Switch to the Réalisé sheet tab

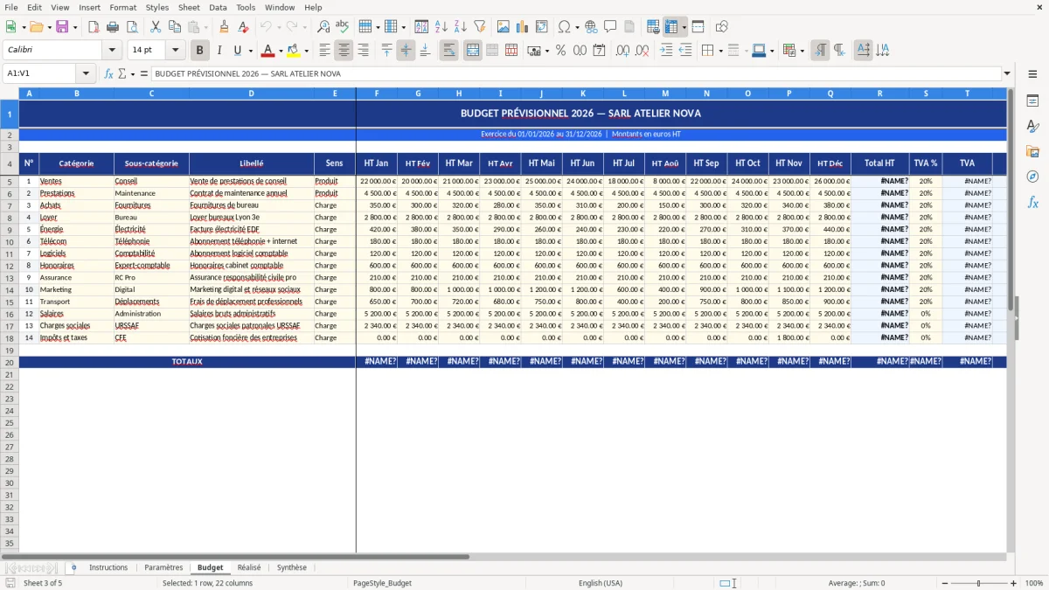pos(249,567)
